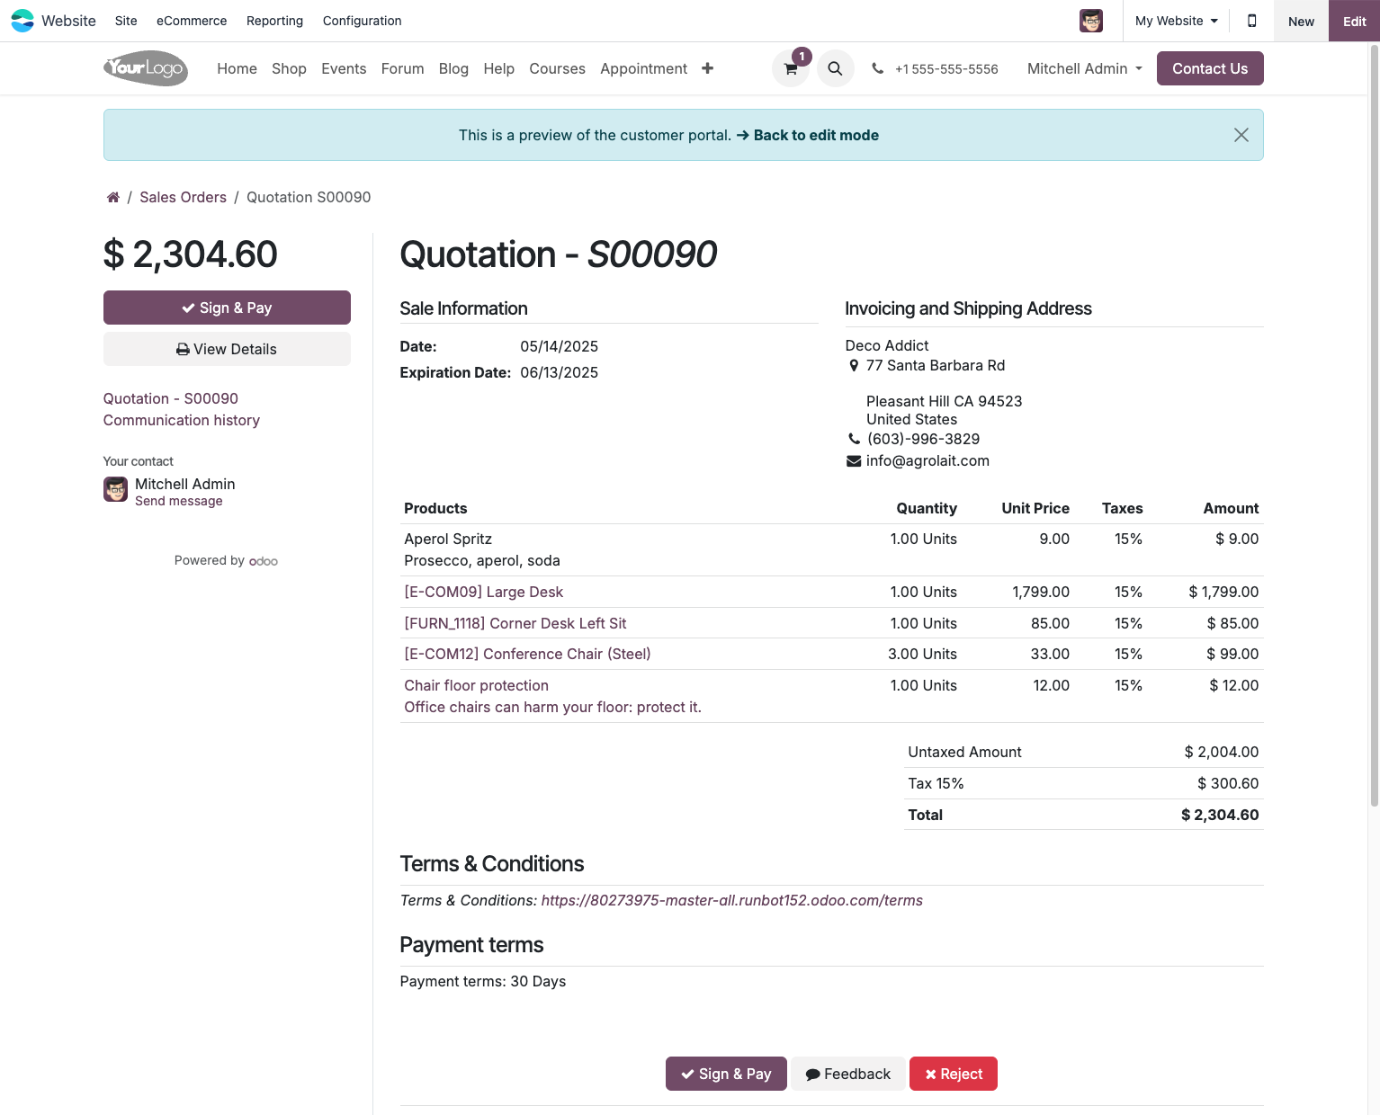This screenshot has height=1115, width=1380.
Task: Open the Site menu
Action: [126, 21]
